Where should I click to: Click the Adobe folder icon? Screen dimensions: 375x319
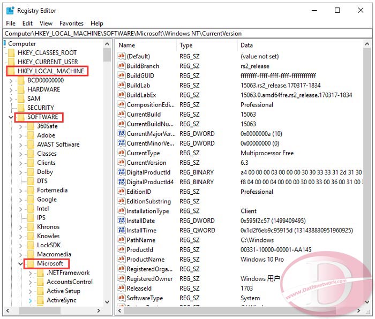31,135
